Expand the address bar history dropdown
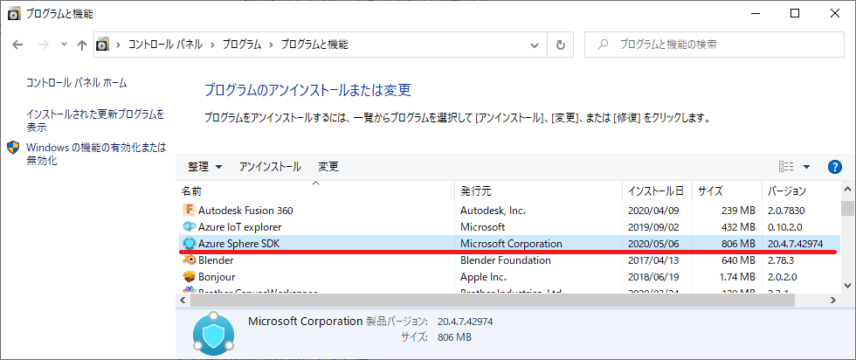 coord(535,45)
